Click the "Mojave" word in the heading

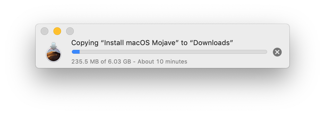point(164,43)
